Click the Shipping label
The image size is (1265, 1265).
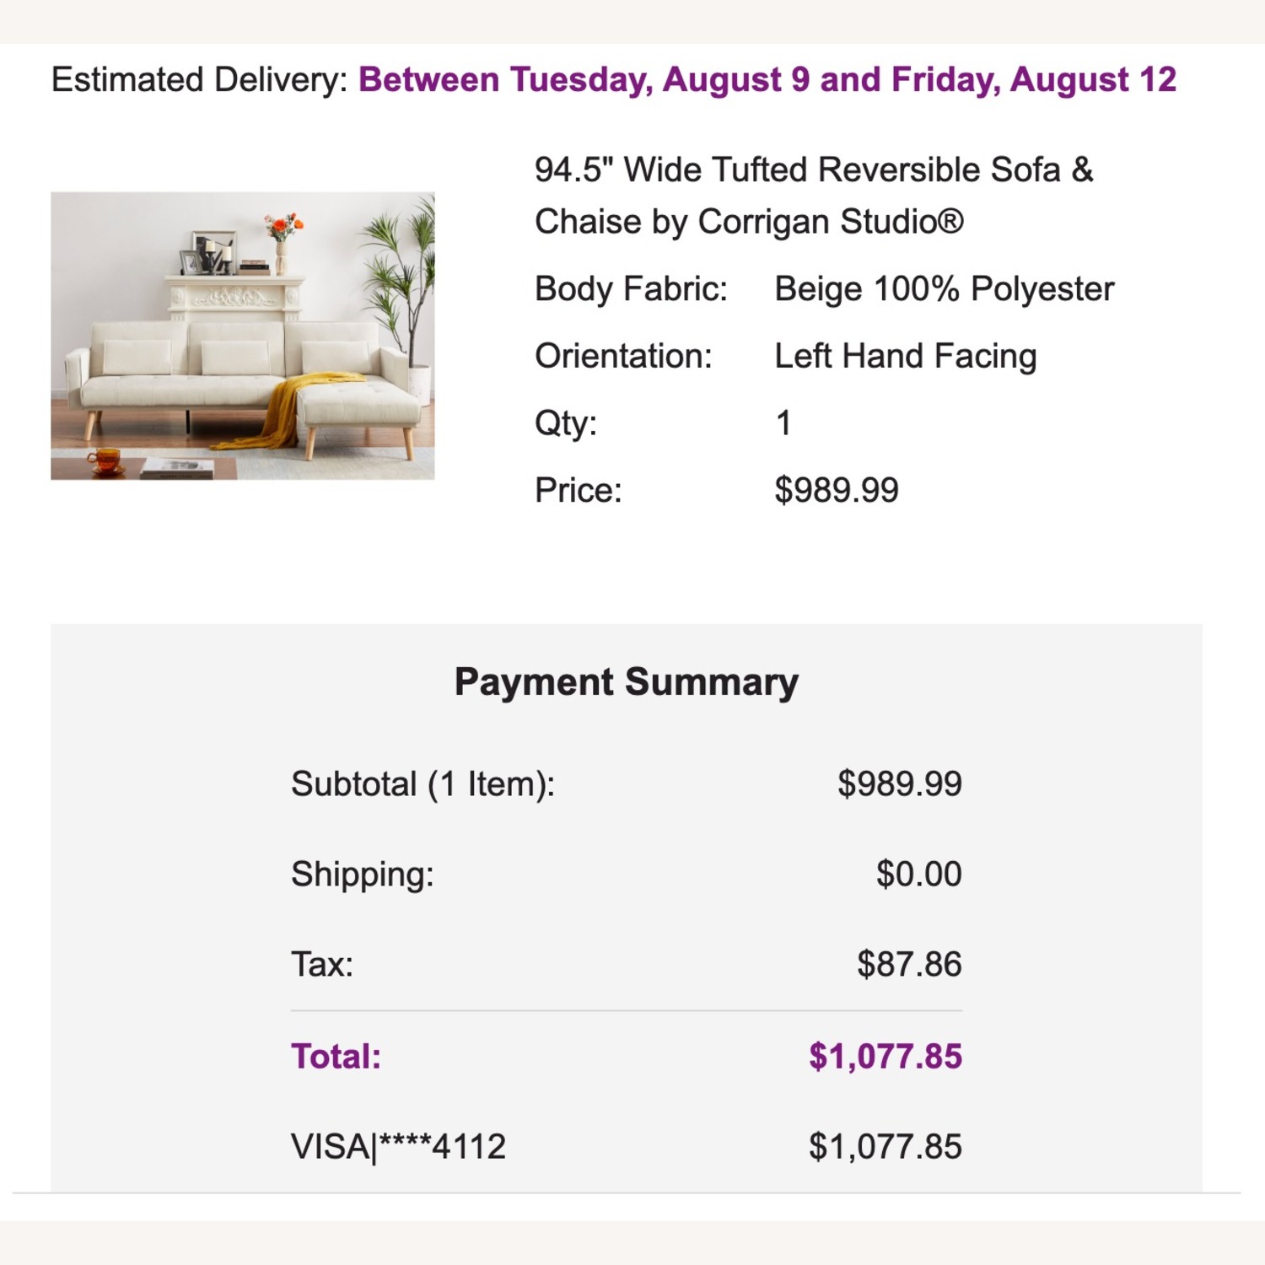(x=362, y=875)
